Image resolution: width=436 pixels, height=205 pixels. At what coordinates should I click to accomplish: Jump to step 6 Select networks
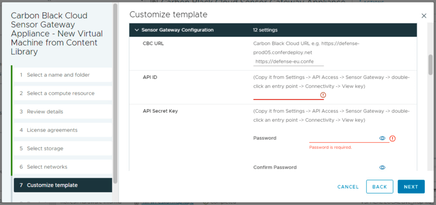coord(47,167)
